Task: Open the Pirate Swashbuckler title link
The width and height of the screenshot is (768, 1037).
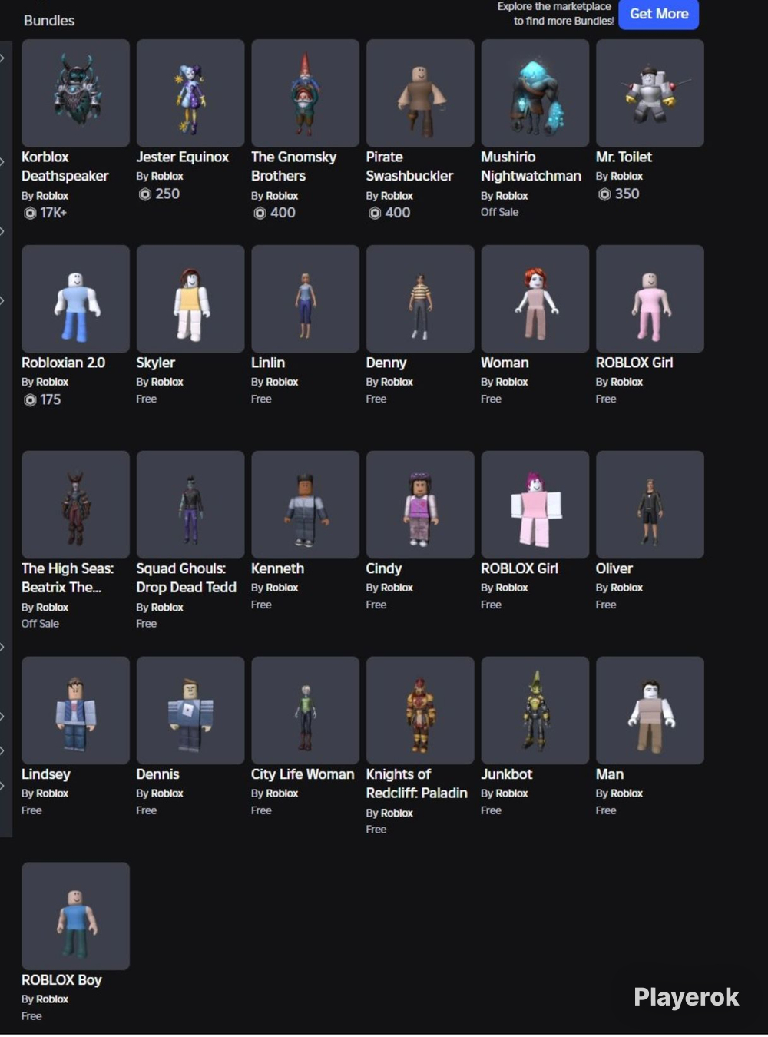Action: 409,166
